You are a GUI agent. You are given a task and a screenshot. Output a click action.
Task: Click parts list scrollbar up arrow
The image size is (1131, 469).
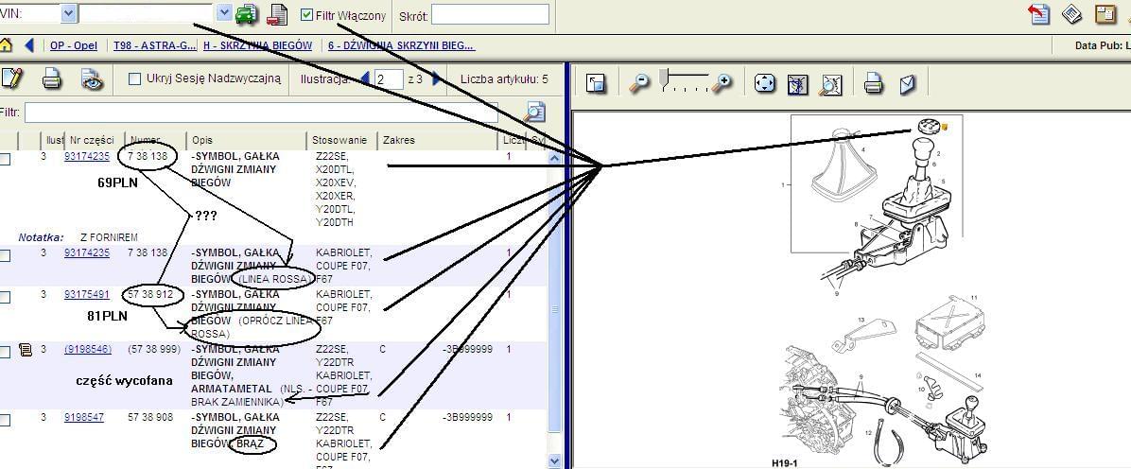click(555, 157)
